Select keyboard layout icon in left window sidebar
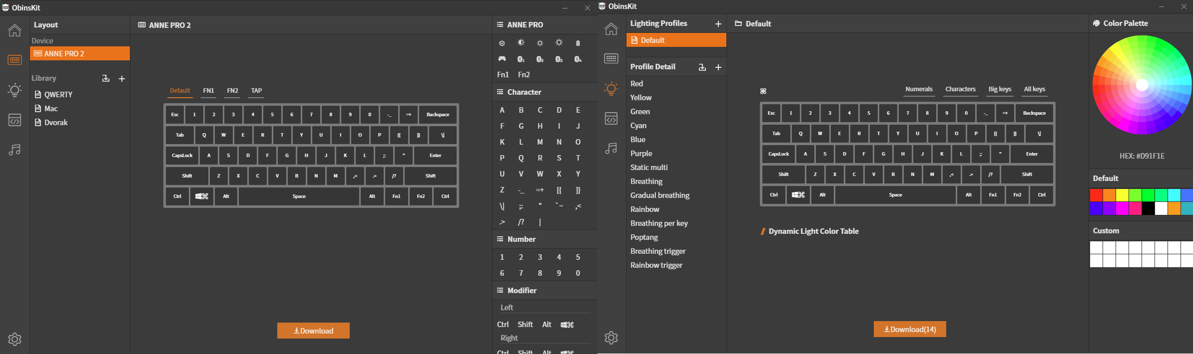The height and width of the screenshot is (354, 1193). tap(14, 60)
